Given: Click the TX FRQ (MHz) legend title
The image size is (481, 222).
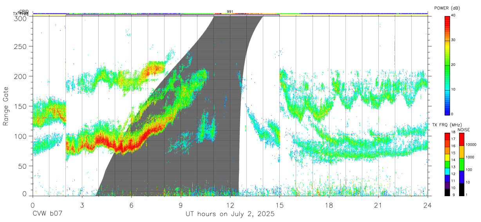Looking at the screenshot, I should pos(446,125).
